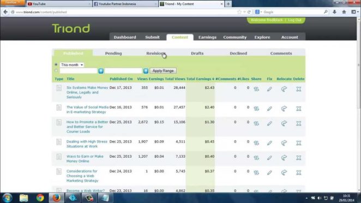Go back to previous page
This screenshot has width=361, height=203.
[5, 12]
